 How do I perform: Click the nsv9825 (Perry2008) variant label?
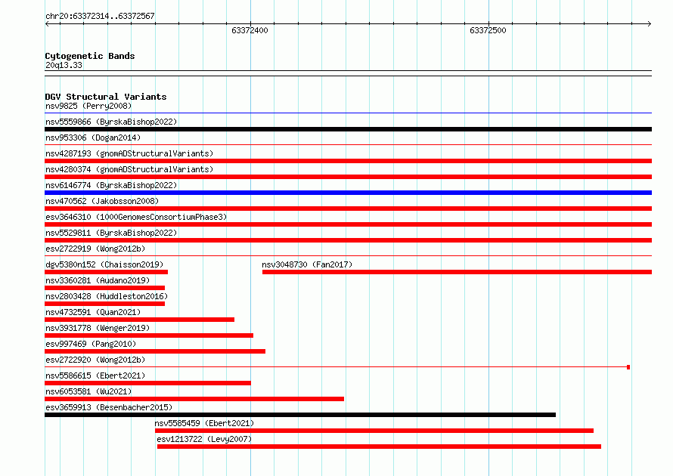tap(88, 106)
